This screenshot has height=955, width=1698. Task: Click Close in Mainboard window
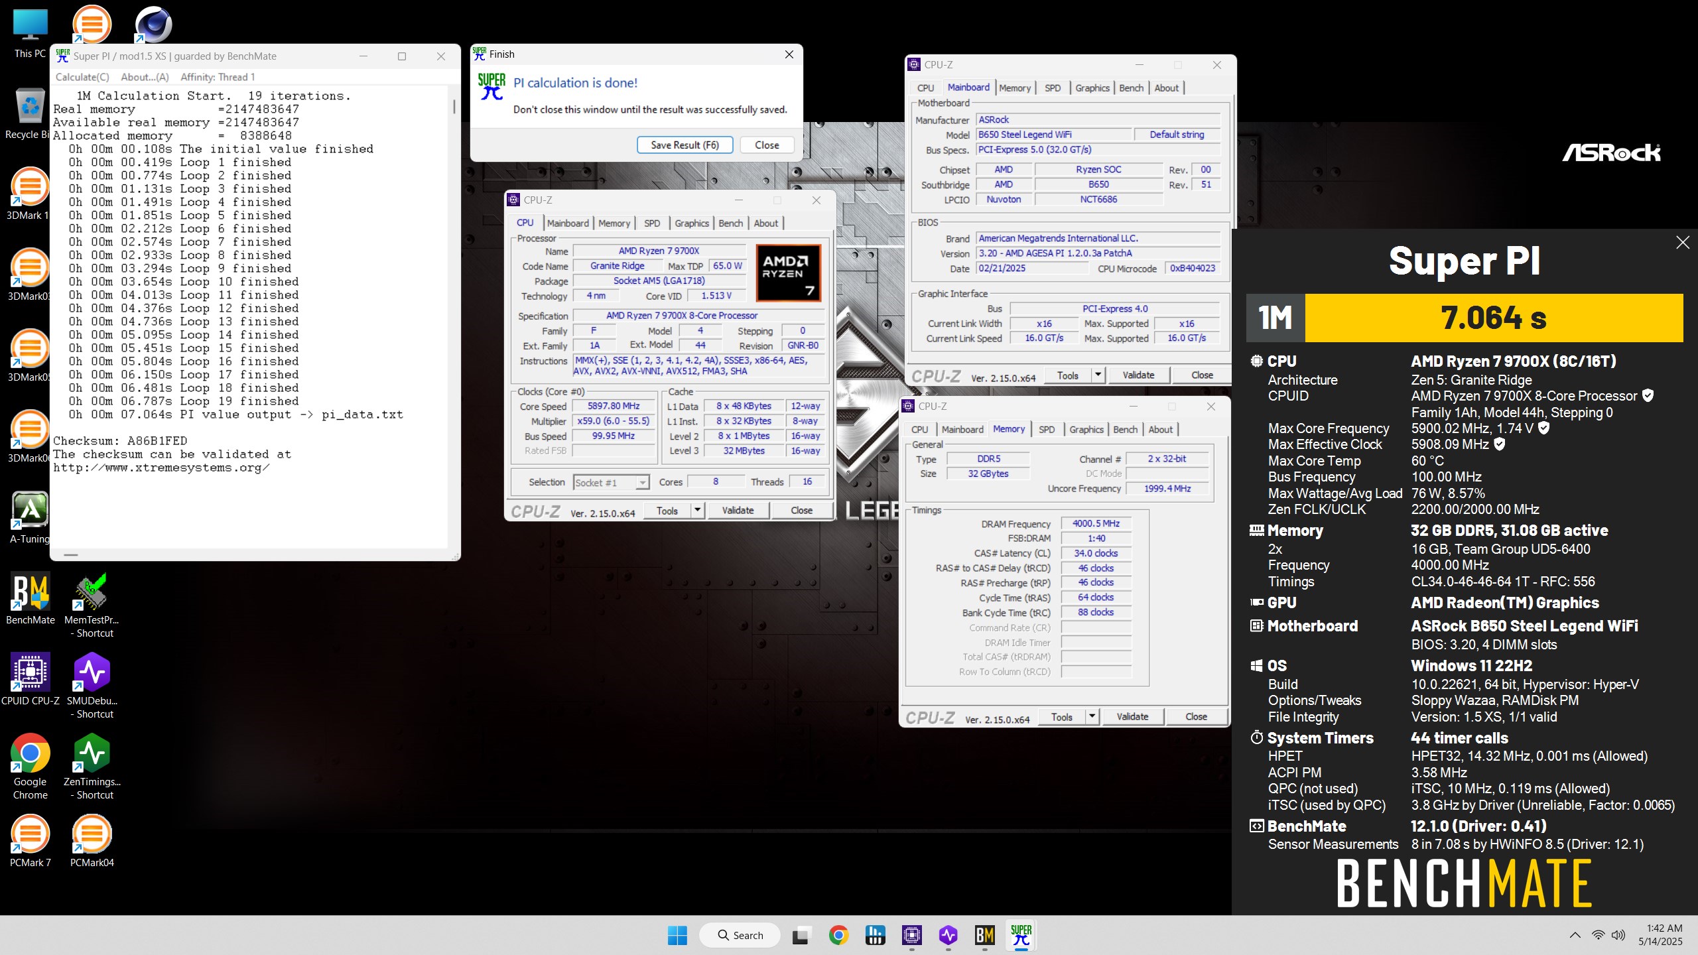[x=1202, y=375]
